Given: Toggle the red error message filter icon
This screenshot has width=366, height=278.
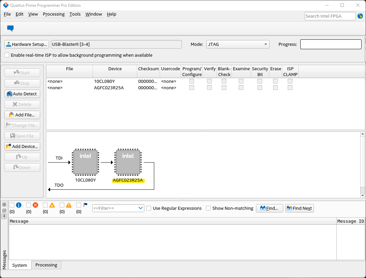Looking at the screenshot, I should [x=35, y=205].
